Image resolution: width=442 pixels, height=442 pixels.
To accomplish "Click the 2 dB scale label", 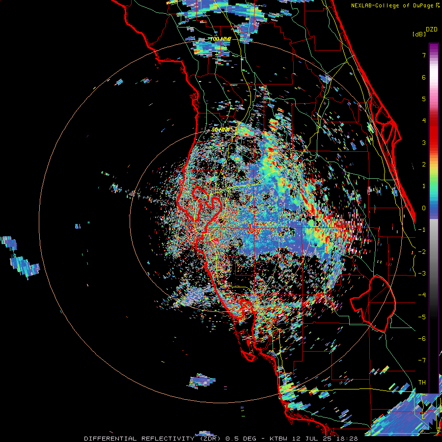I will [424, 165].
